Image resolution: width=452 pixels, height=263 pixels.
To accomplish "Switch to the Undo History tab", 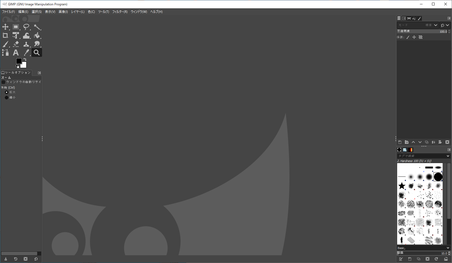I will (x=414, y=18).
